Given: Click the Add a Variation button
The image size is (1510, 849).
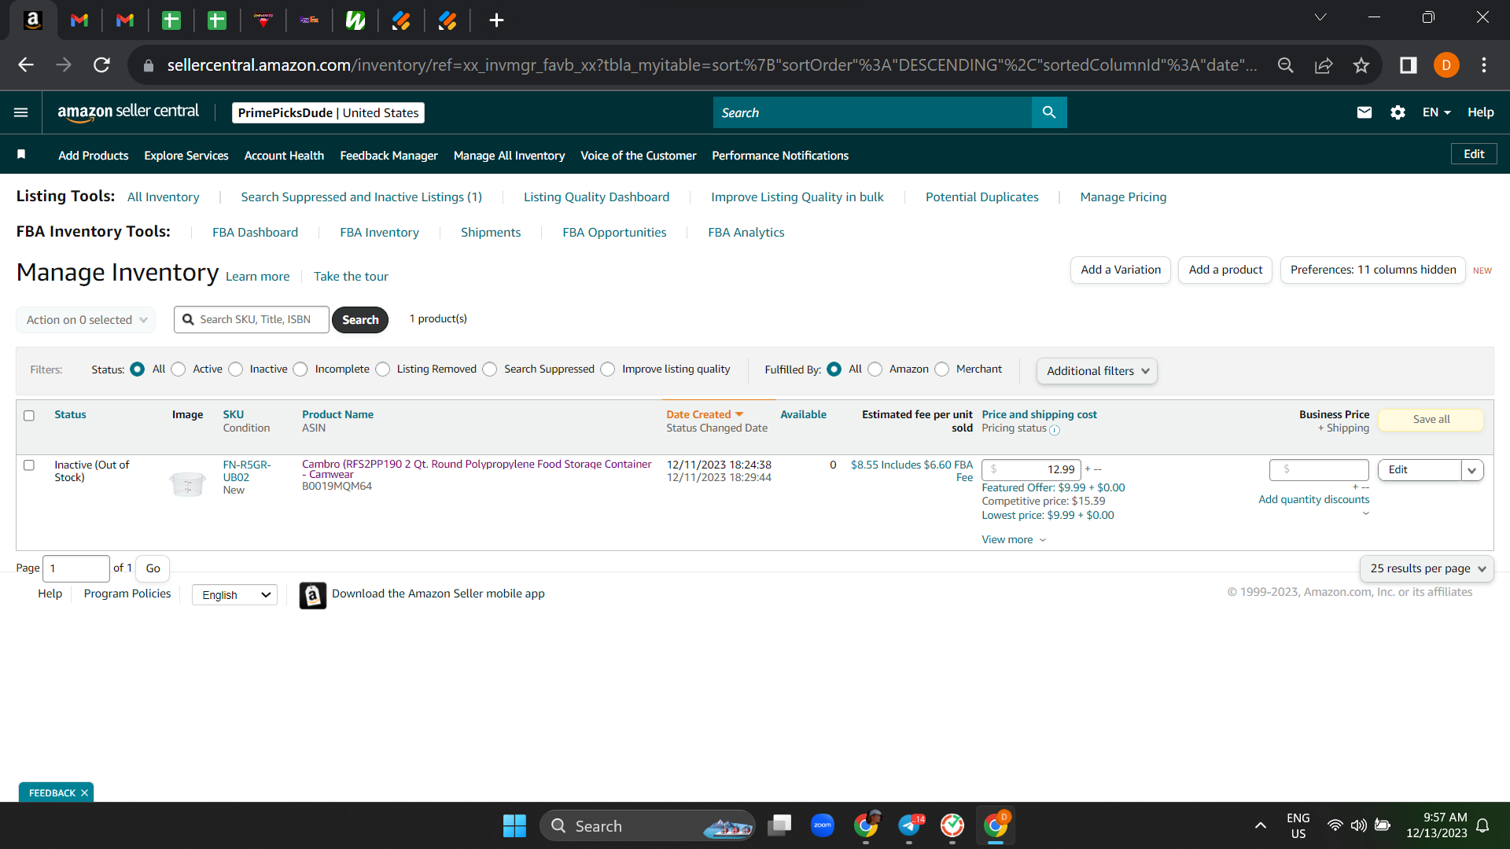Looking at the screenshot, I should point(1121,270).
